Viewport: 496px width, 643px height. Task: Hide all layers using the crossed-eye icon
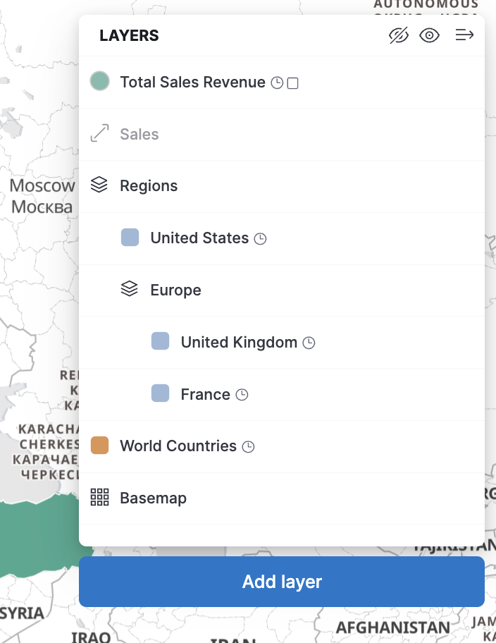click(399, 35)
